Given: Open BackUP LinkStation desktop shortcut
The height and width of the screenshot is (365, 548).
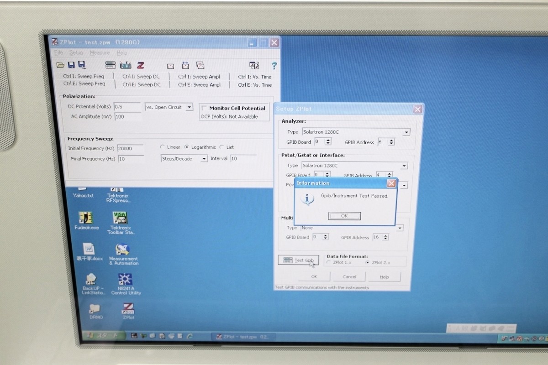Looking at the screenshot, I should pyautogui.click(x=92, y=284).
